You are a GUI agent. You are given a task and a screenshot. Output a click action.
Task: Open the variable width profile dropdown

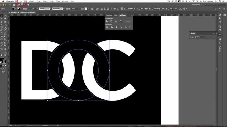51,9
